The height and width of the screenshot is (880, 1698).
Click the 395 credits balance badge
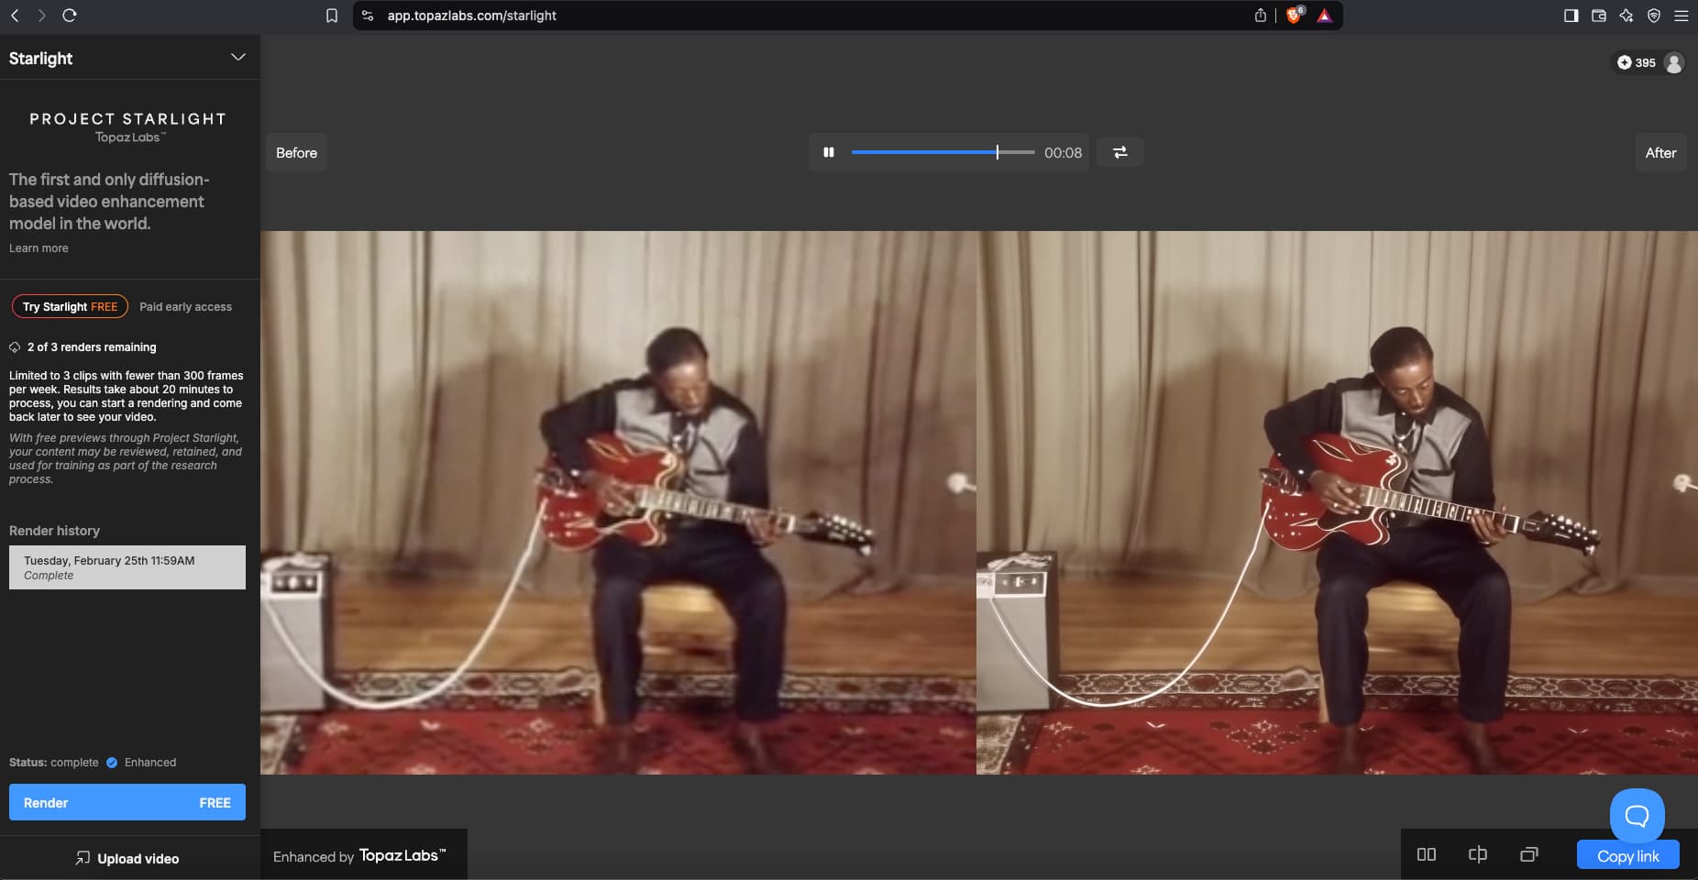(1637, 62)
